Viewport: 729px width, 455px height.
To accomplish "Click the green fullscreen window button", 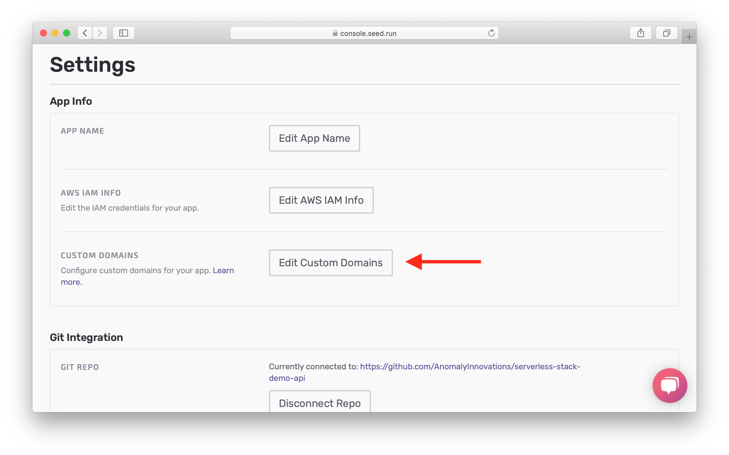I will click(67, 33).
